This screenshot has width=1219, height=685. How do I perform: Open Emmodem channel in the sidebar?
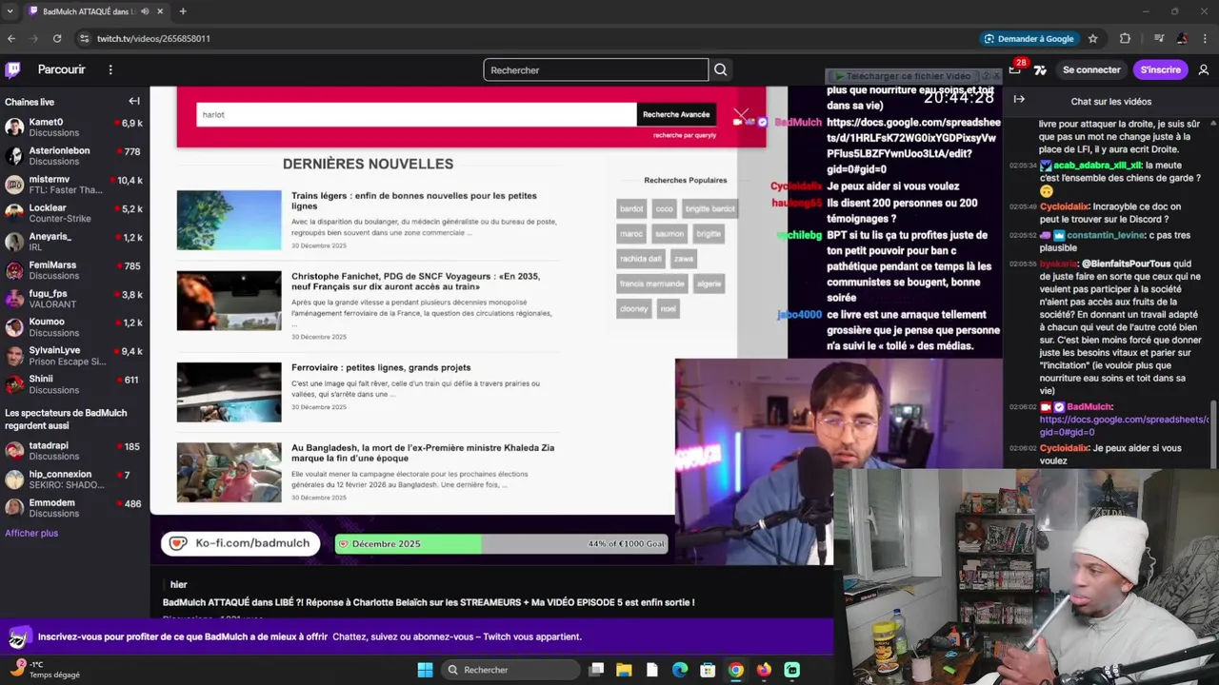click(74, 508)
